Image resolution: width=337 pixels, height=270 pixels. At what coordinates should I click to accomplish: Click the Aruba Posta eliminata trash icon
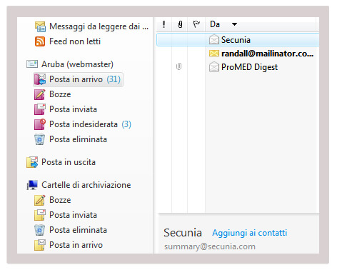pyautogui.click(x=39, y=139)
